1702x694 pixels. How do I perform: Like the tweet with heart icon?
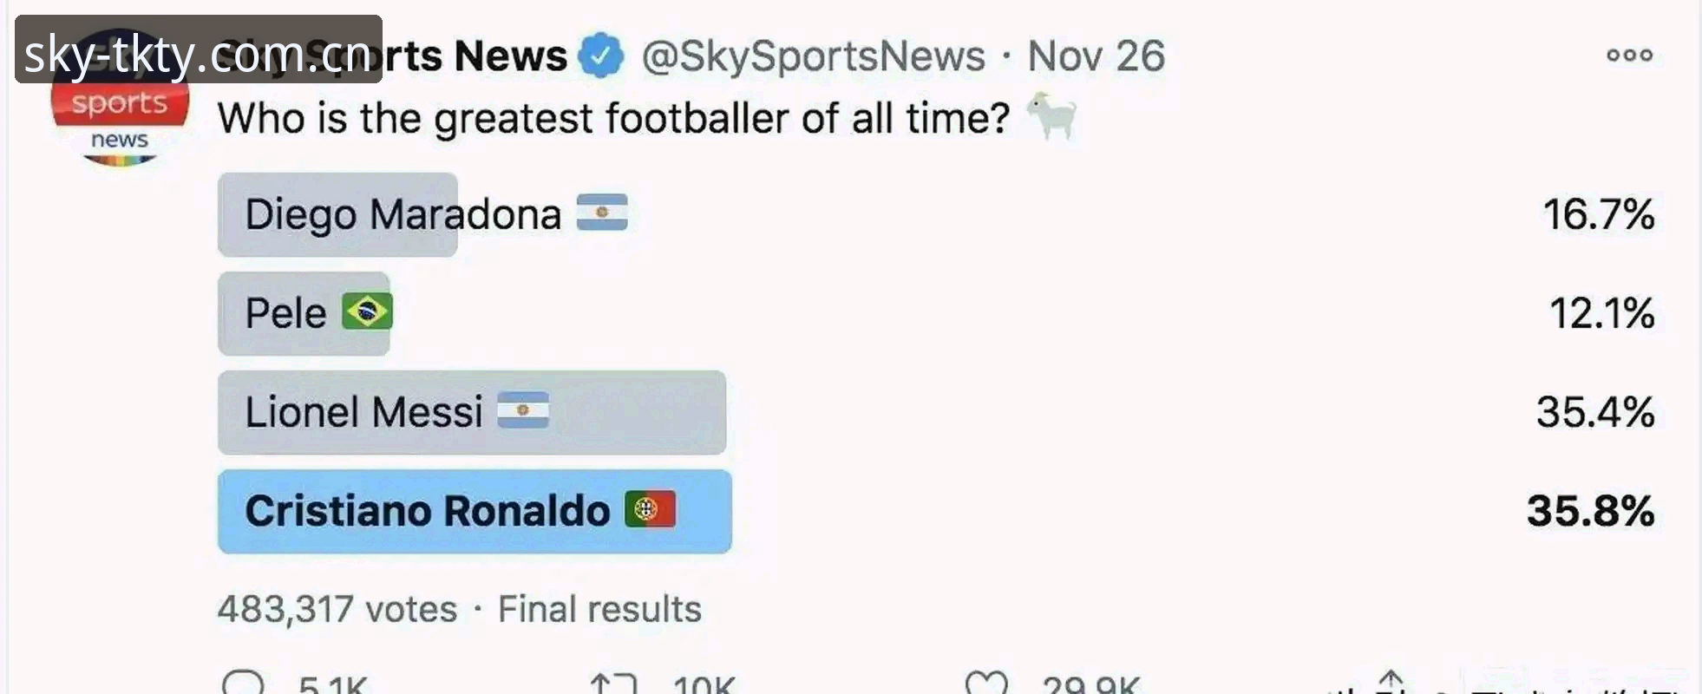point(987,683)
